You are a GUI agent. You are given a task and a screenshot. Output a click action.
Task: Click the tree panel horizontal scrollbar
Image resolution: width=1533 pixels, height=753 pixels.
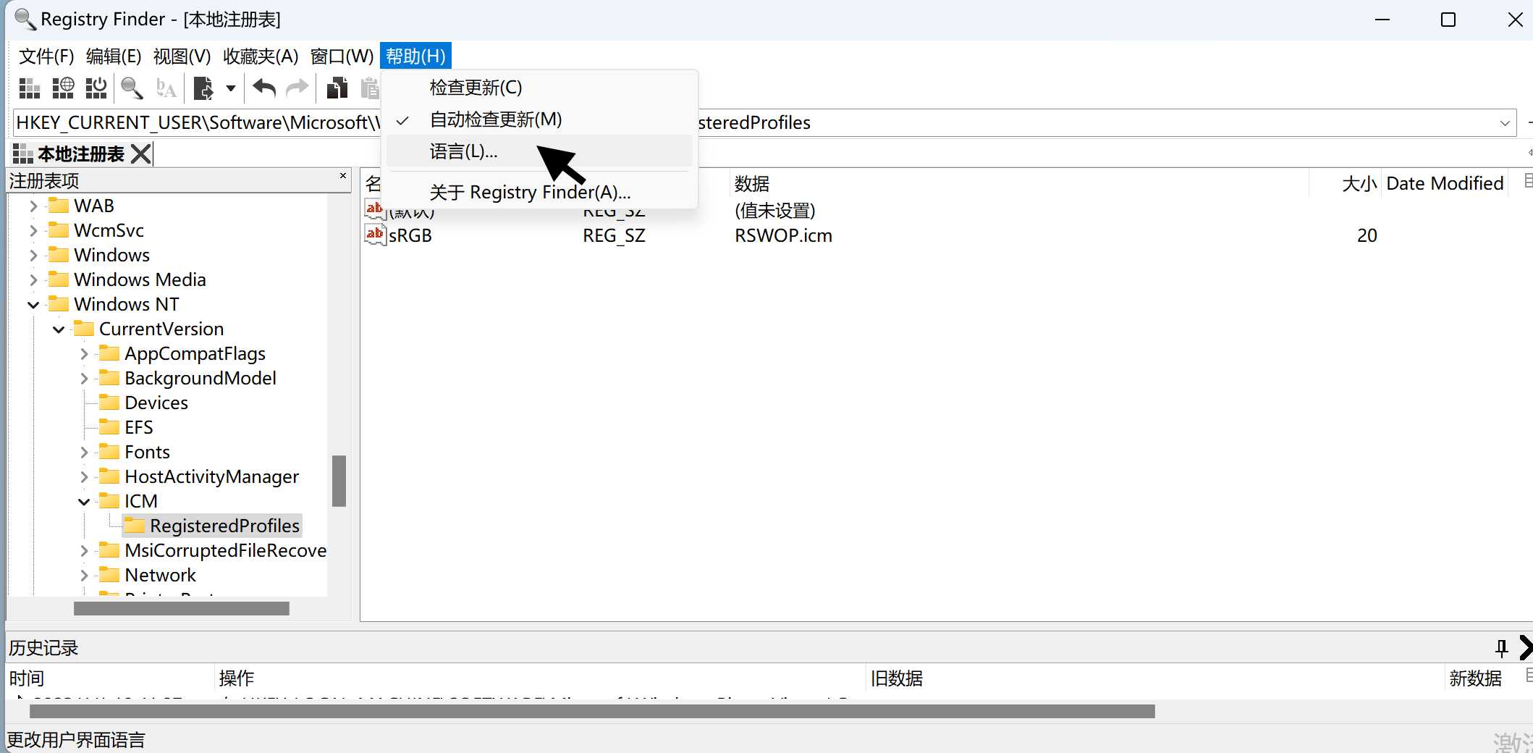tap(181, 609)
